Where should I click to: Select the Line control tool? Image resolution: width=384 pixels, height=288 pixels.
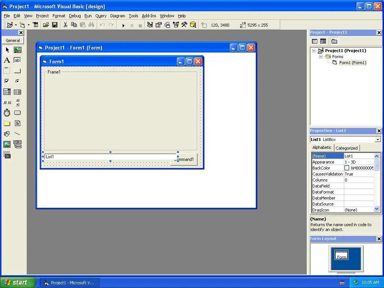coord(18,134)
